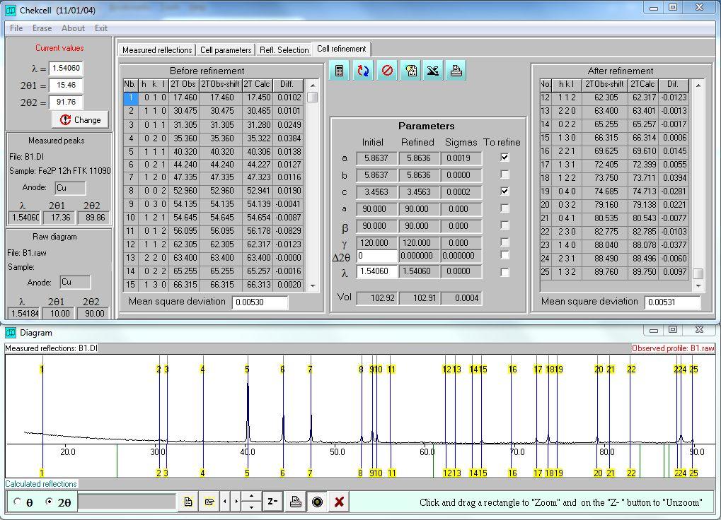The width and height of the screenshot is (721, 520).
Task: Click the Z- unzoom button
Action: pyautogui.click(x=272, y=502)
